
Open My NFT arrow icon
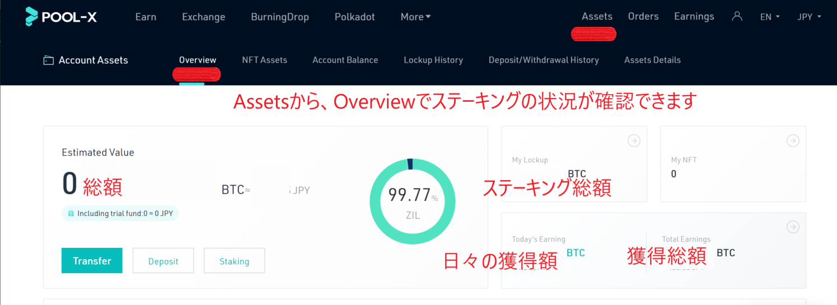[793, 141]
